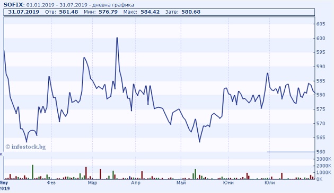Screen dimensions: 334x193
Task: Click the Май month label
Action: pyautogui.click(x=181, y=182)
